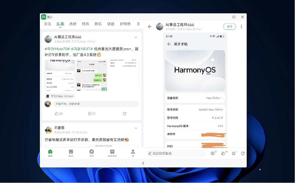Open 不要葱 username link
This screenshot has width=295, height=183.
tap(59, 128)
